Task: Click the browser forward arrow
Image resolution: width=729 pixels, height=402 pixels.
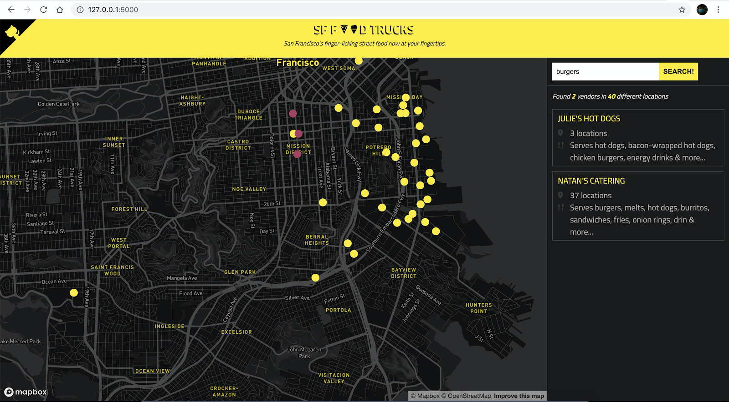Action: (27, 10)
